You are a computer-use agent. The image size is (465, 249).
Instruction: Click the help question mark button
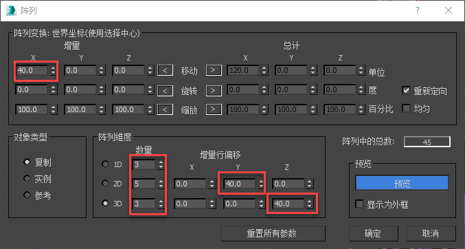tap(418, 10)
